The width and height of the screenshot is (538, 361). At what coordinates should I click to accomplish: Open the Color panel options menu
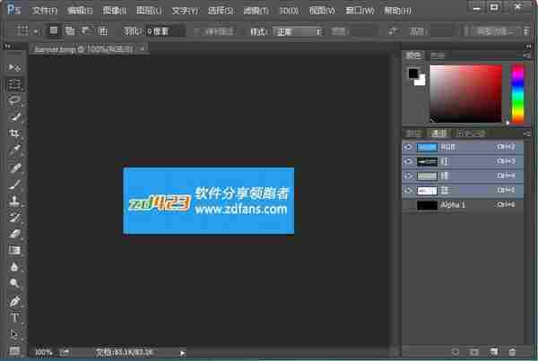527,55
